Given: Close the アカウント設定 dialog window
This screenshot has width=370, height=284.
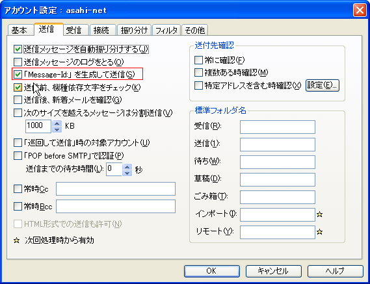Looking at the screenshot, I should pos(360,10).
